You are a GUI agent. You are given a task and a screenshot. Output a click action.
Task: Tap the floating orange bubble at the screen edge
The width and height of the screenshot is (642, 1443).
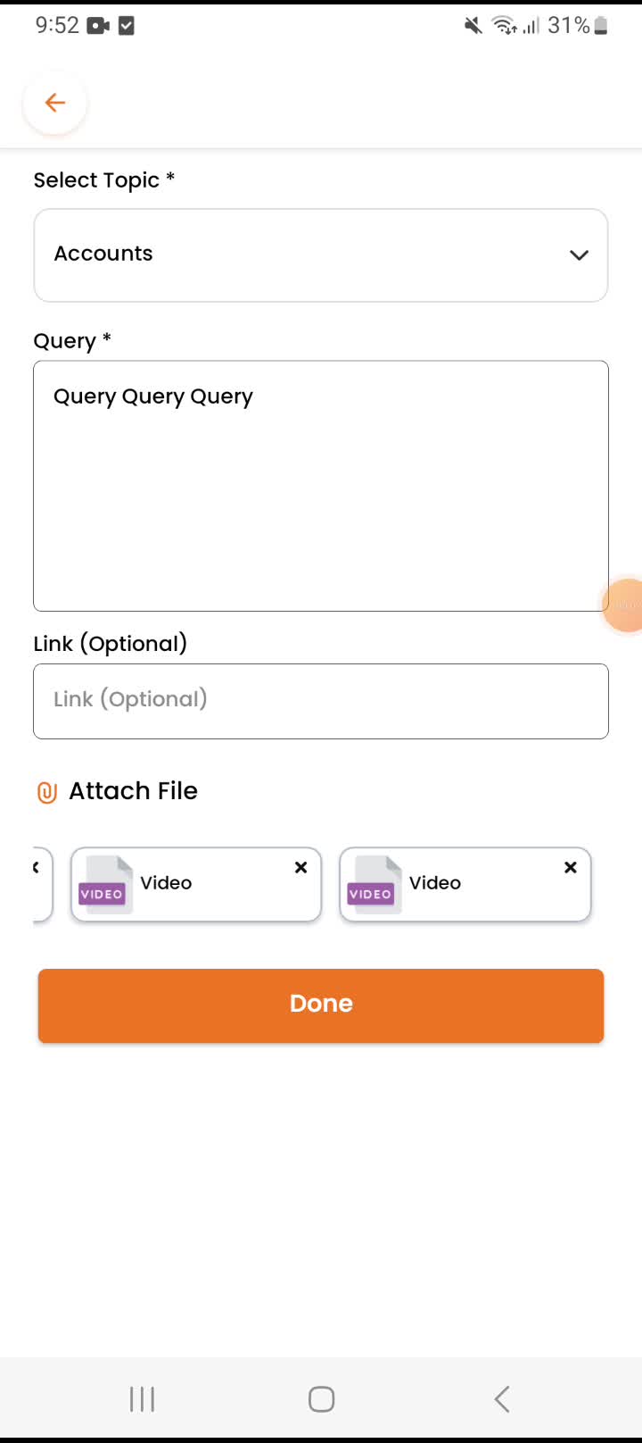pos(626,605)
